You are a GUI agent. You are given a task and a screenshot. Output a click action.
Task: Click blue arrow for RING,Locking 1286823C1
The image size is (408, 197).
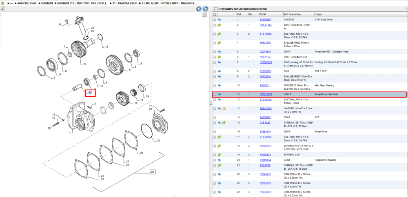point(220,62)
